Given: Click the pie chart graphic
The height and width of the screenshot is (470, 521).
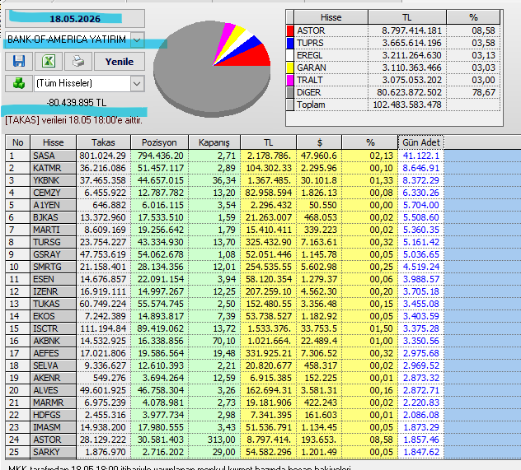Looking at the screenshot, I should (212, 68).
